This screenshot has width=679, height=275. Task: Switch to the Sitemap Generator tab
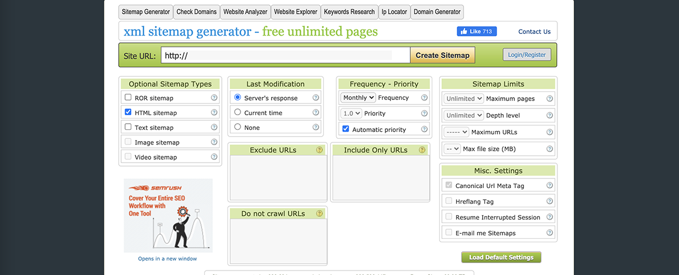145,11
